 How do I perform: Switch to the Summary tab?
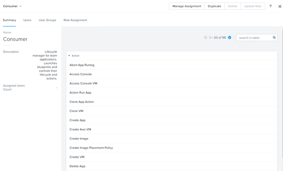pyautogui.click(x=10, y=20)
